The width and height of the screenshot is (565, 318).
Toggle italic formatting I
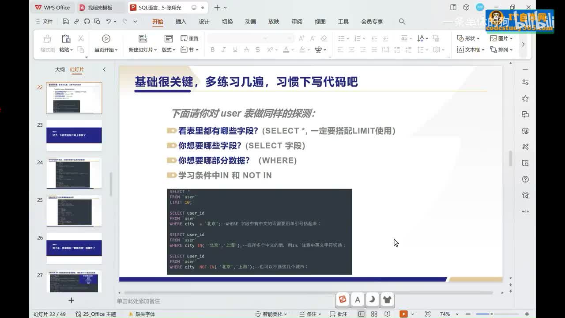click(224, 50)
